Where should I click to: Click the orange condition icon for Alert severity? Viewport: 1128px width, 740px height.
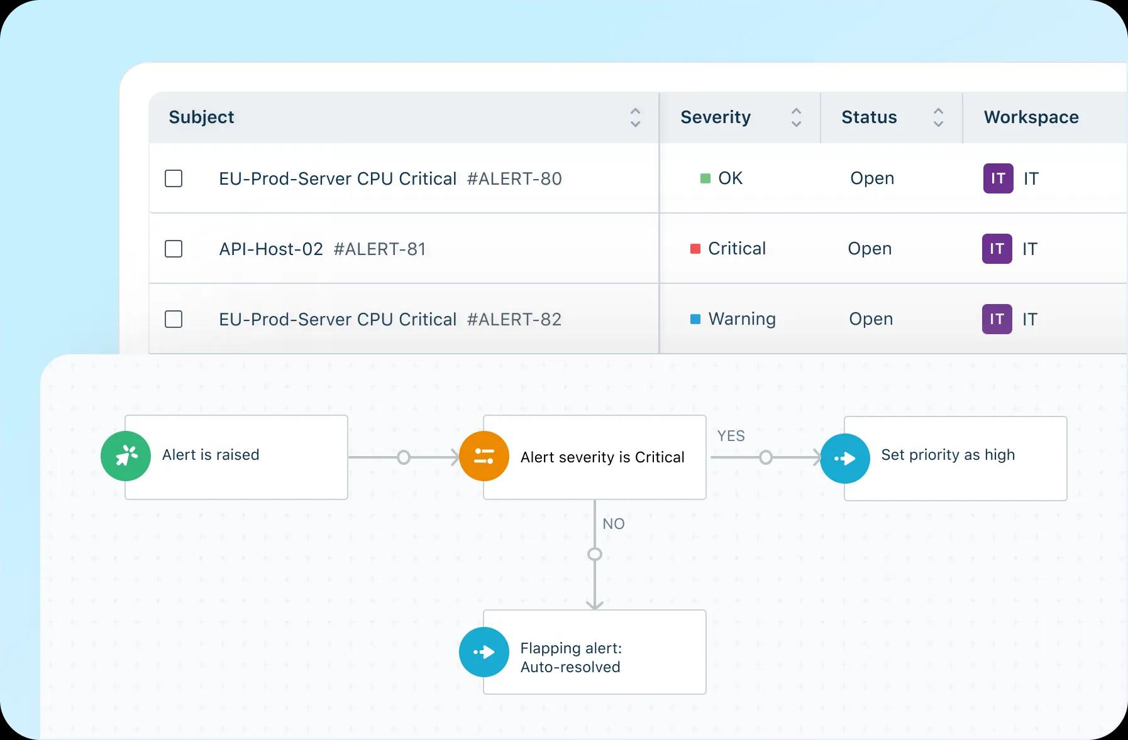pyautogui.click(x=484, y=456)
